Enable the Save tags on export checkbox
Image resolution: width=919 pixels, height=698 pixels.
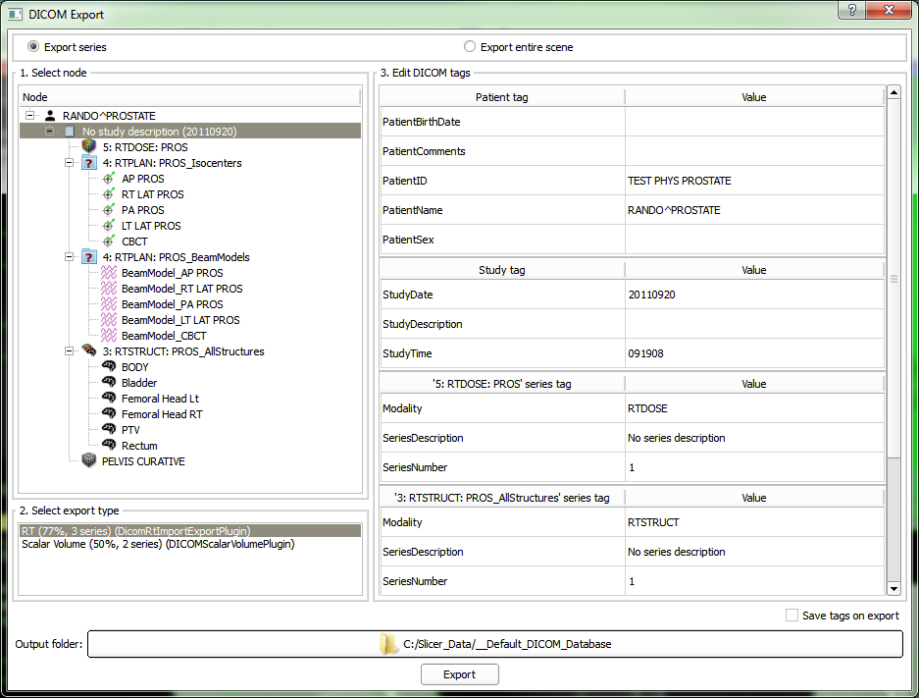pos(791,616)
